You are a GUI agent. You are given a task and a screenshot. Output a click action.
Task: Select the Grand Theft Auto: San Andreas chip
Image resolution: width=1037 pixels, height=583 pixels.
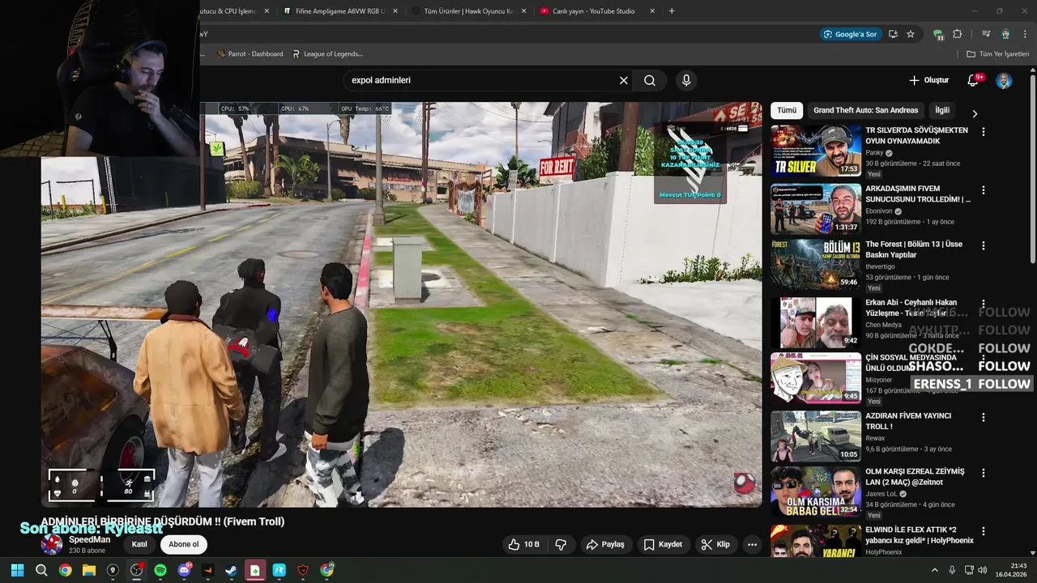pyautogui.click(x=865, y=110)
